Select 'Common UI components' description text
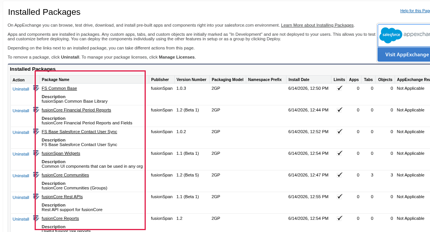 point(92,166)
